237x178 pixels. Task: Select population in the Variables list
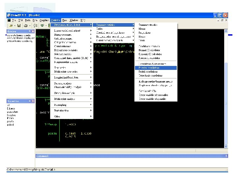13,112
